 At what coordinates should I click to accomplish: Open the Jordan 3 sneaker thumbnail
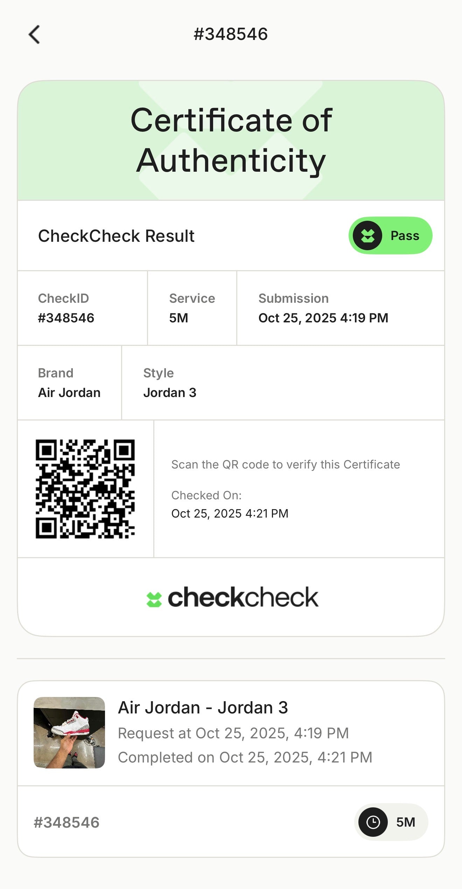(69, 732)
